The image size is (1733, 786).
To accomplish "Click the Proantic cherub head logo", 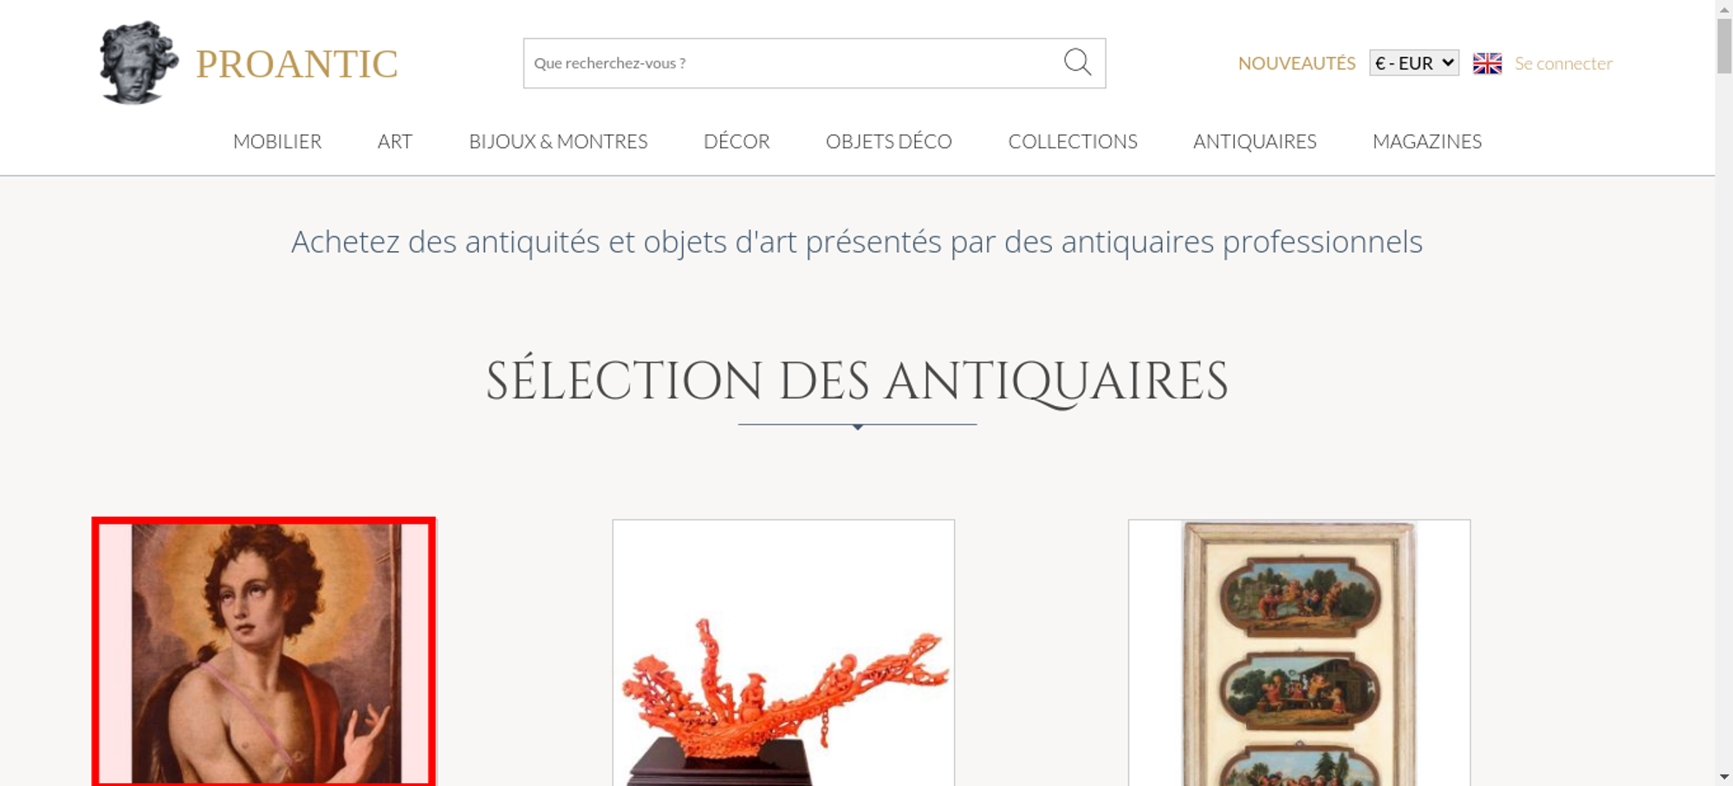I will (x=139, y=62).
